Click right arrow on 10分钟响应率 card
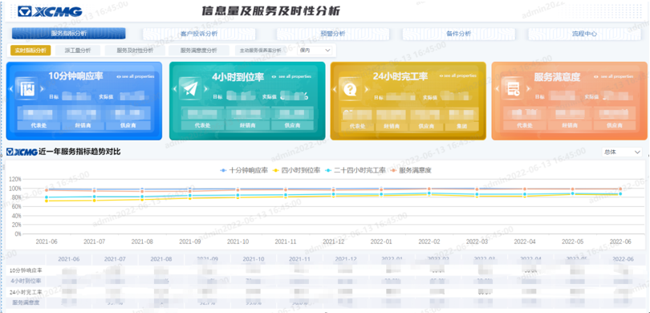650x313 pixels. click(42, 89)
